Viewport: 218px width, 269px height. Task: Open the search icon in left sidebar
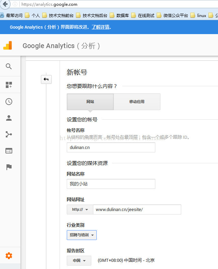[x=9, y=66]
